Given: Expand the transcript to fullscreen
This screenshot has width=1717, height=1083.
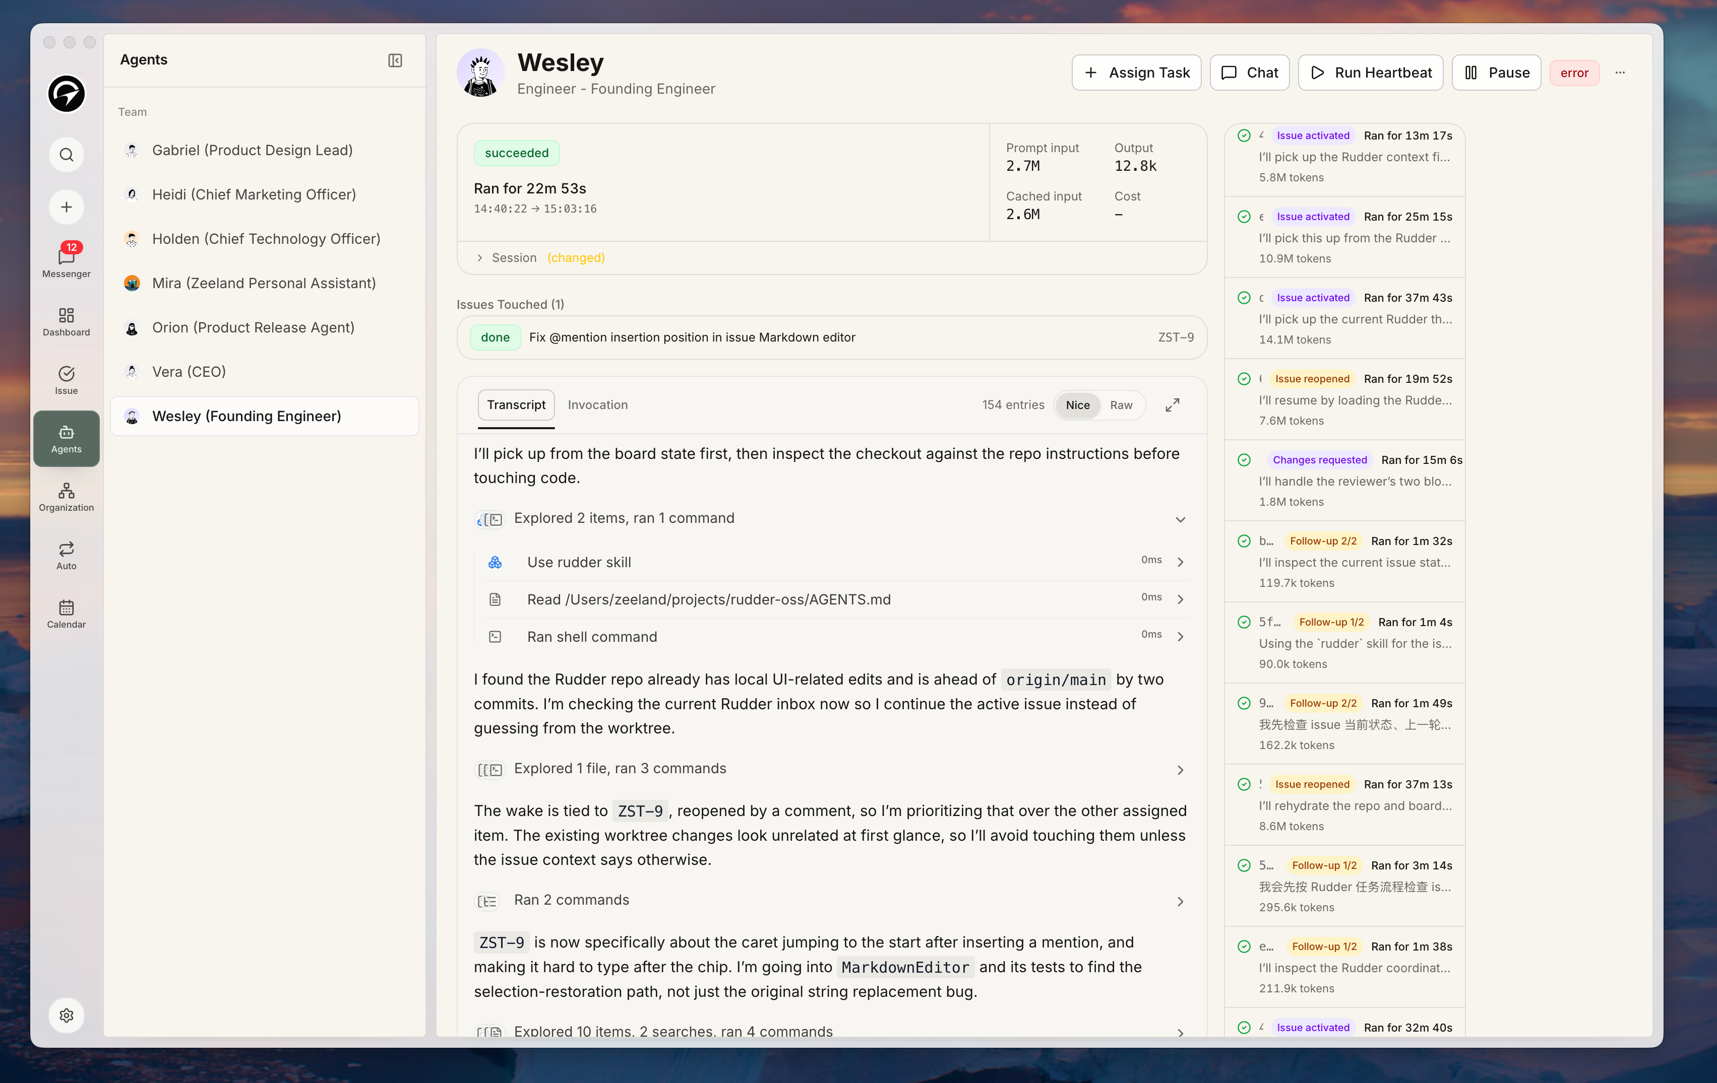Looking at the screenshot, I should click(1172, 404).
